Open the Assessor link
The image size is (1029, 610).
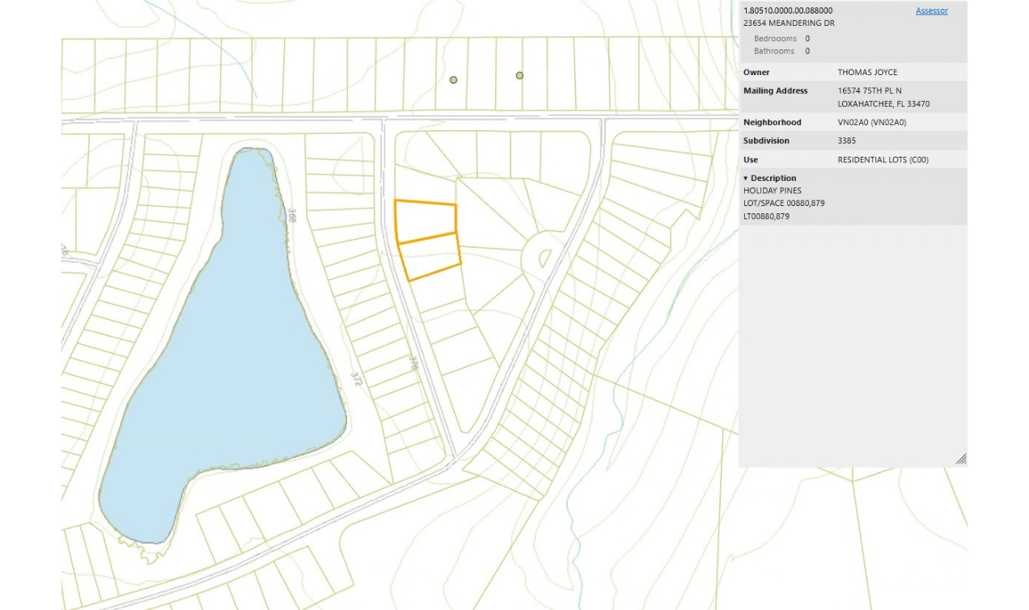931,11
